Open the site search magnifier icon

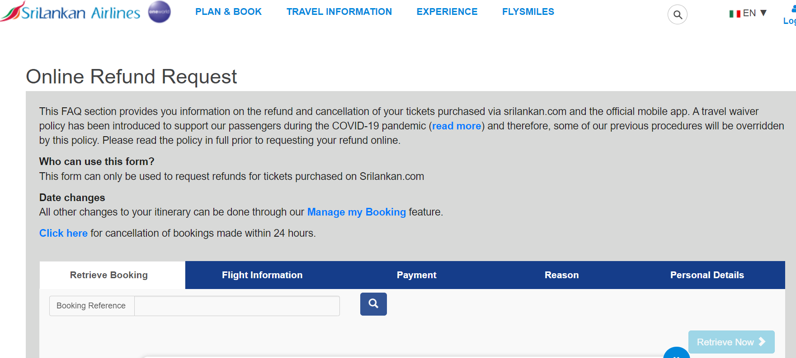pyautogui.click(x=677, y=15)
